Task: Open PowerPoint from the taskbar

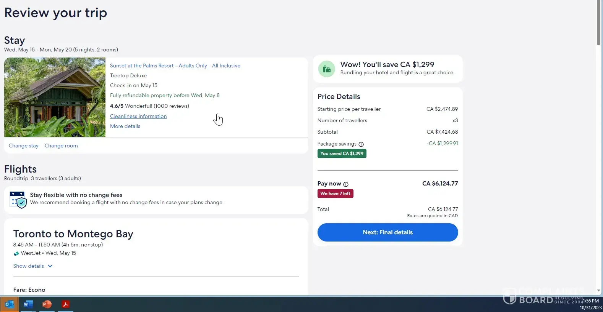Action: click(47, 304)
